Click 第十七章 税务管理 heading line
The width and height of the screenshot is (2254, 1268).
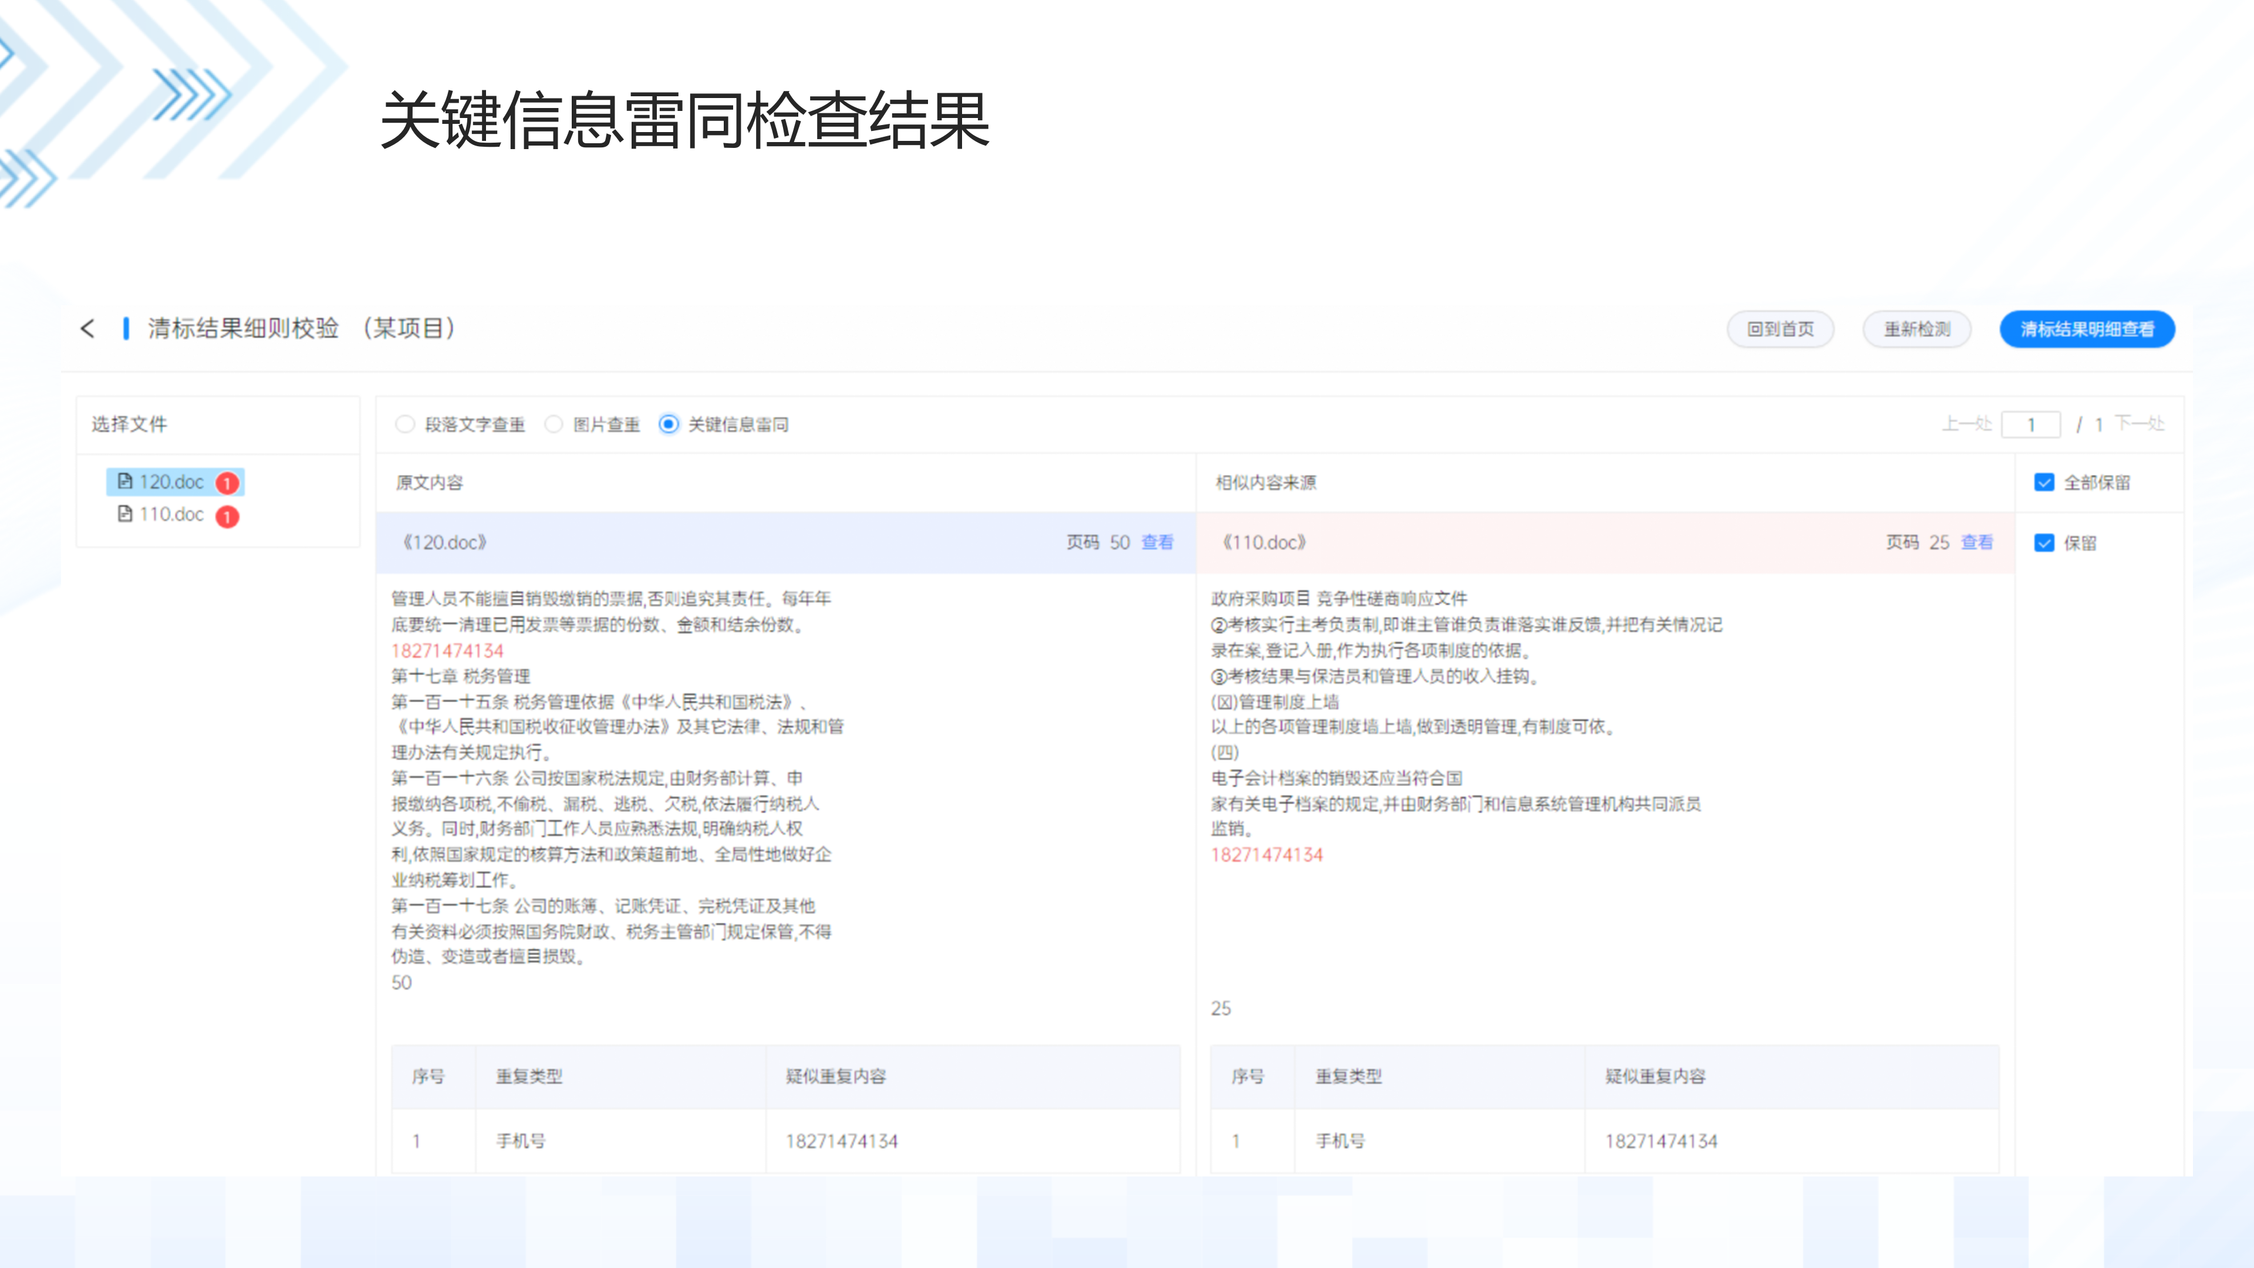[460, 676]
